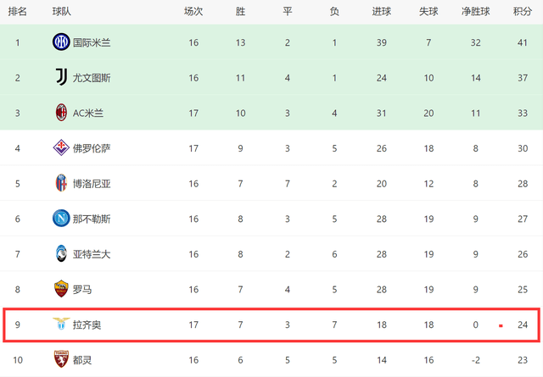Viewport: 543px width, 377px height.
Task: Click the 场次 column header
Action: click(x=193, y=12)
